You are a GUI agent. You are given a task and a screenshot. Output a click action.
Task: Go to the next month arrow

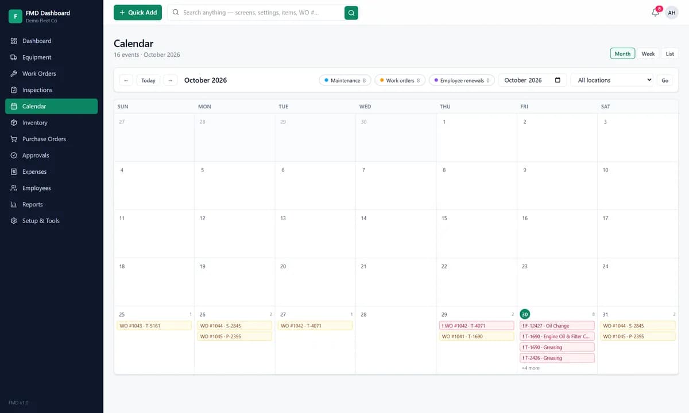click(x=171, y=80)
